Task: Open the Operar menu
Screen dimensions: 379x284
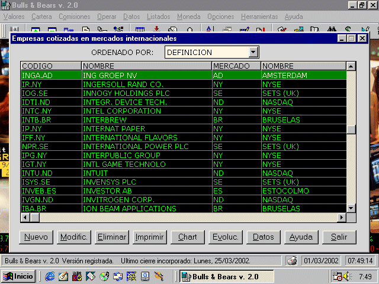Action: [x=107, y=17]
